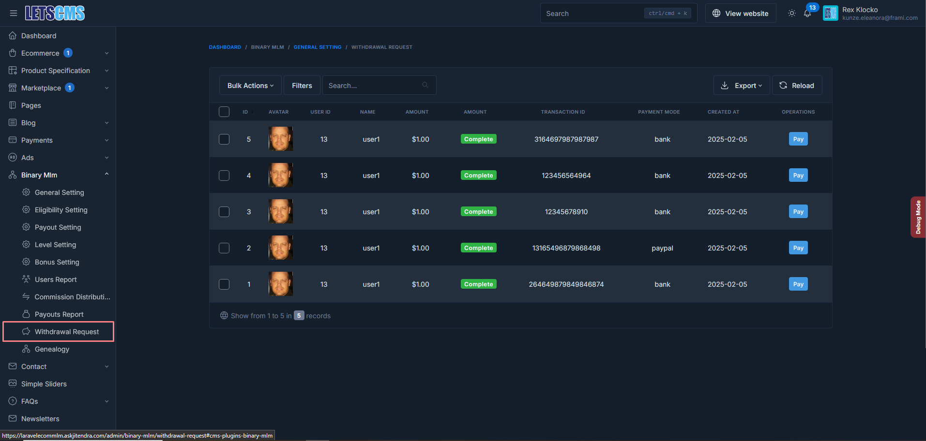Click the hamburger menu icon
The height and width of the screenshot is (441, 926).
click(14, 13)
